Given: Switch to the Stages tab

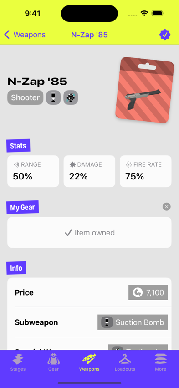Looking at the screenshot, I should click(x=18, y=362).
